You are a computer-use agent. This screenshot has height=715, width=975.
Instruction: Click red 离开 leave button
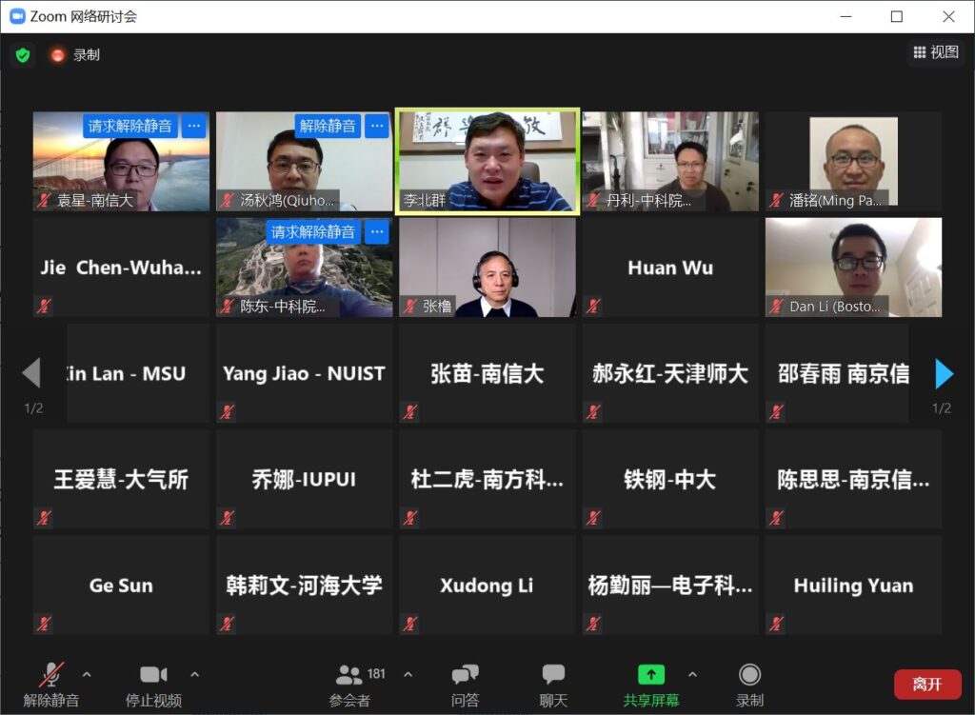pos(927,684)
